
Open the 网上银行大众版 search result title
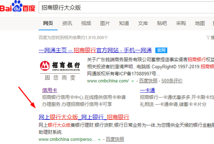[x=84, y=117]
